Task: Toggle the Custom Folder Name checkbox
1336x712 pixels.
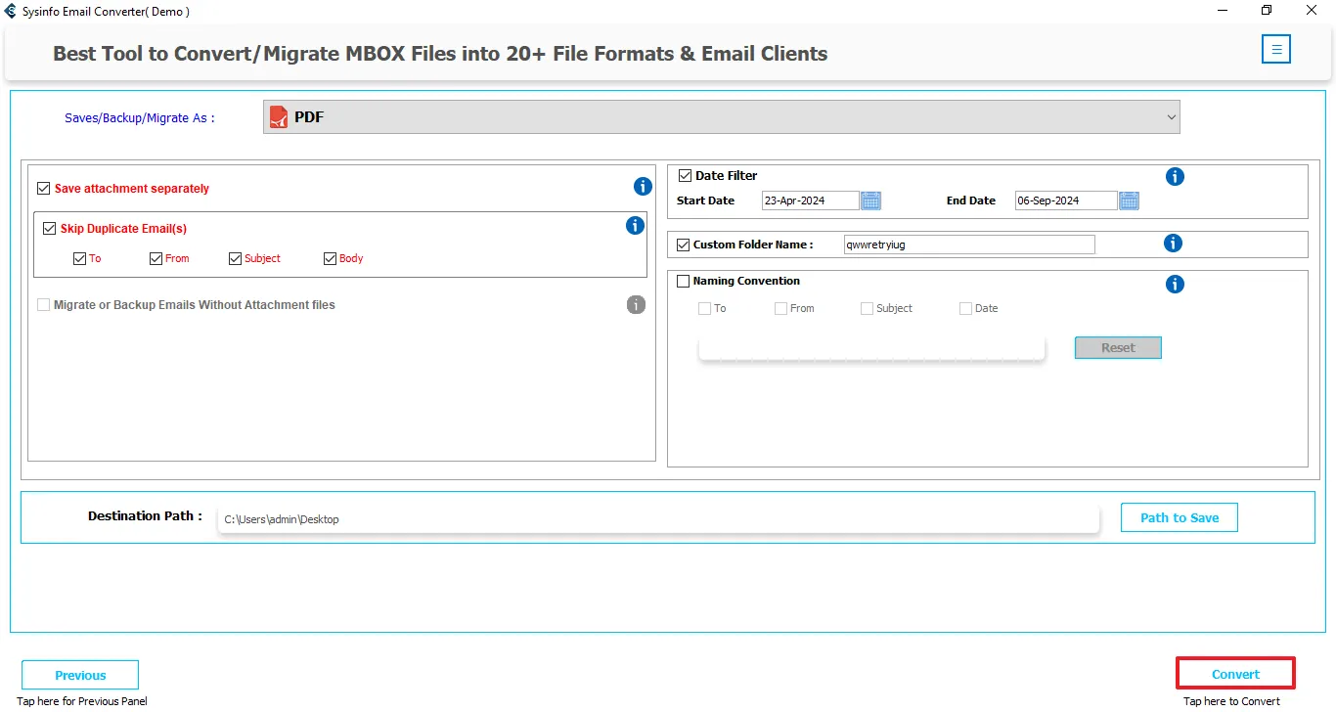Action: click(684, 245)
